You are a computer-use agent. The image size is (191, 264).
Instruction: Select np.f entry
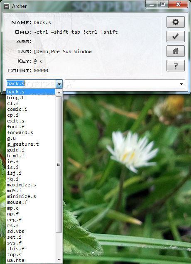pos(31,214)
